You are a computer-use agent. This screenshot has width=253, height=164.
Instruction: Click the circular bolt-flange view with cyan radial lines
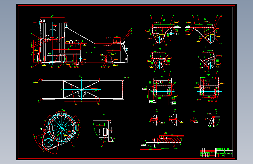coord(62,128)
